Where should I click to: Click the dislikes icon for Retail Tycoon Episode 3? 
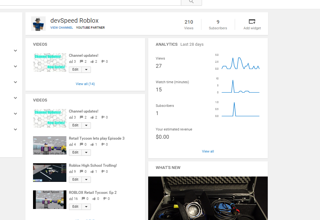click(103, 144)
